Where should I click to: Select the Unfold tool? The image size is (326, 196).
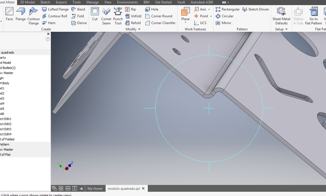pyautogui.click(x=133, y=16)
